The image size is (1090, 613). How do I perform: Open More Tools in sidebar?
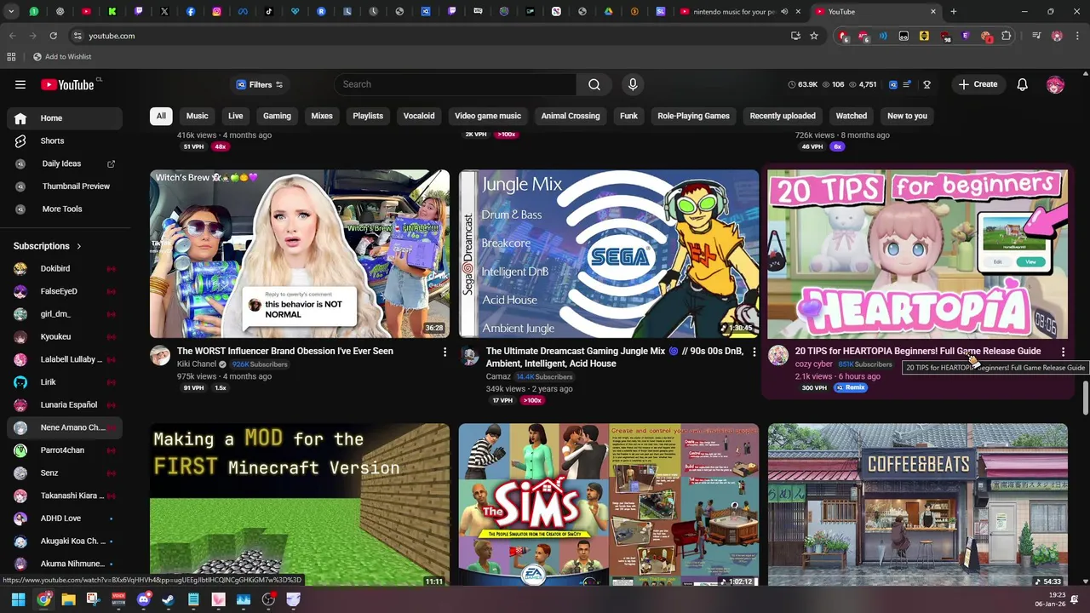(65, 209)
